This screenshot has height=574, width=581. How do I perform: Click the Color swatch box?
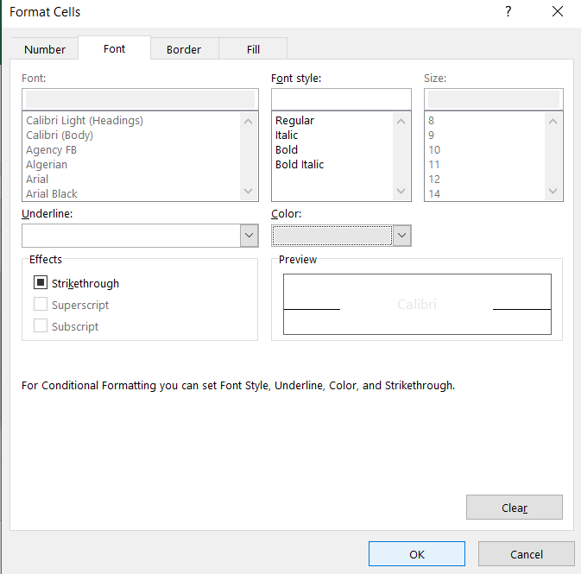pos(332,236)
